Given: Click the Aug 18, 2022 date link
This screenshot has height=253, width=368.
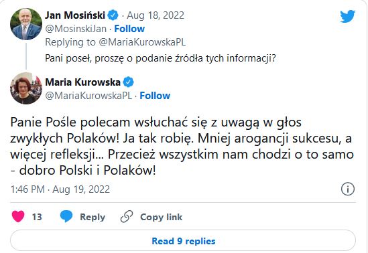Looking at the screenshot, I should pyautogui.click(x=156, y=15).
